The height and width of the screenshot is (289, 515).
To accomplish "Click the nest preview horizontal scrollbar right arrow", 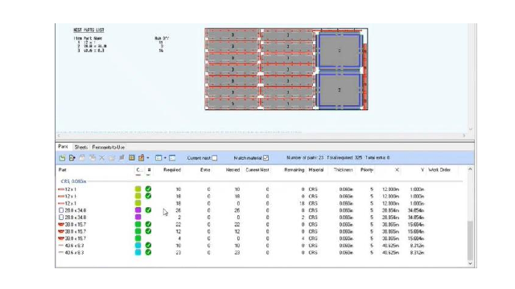I will point(464,136).
